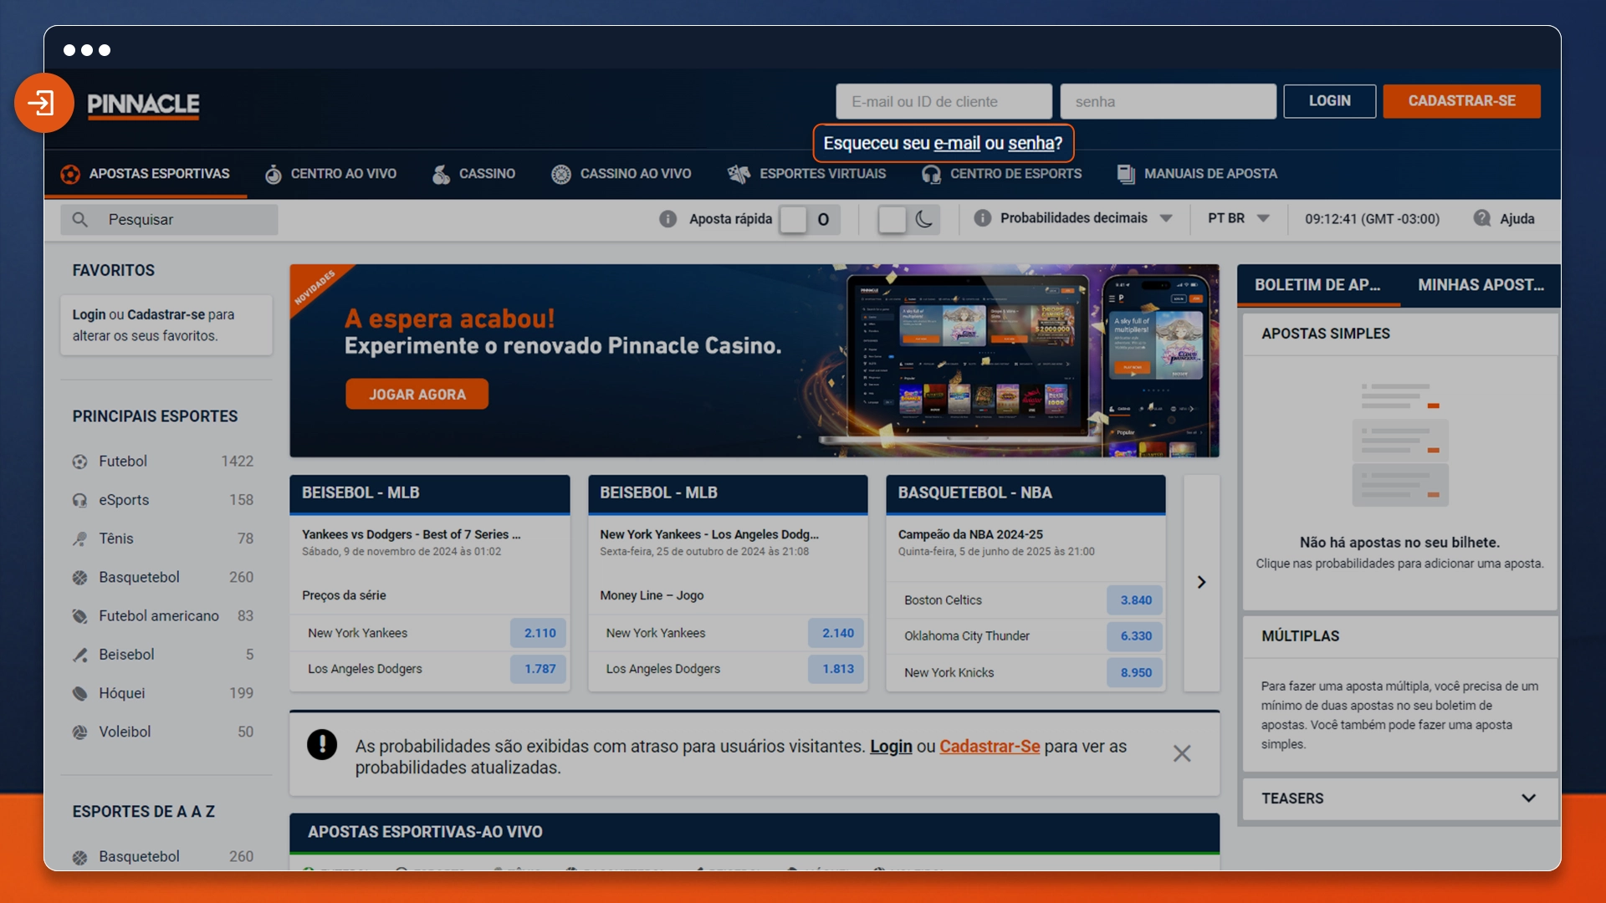
Task: Select Yankees Money Line odds 2.140
Action: pyautogui.click(x=837, y=634)
